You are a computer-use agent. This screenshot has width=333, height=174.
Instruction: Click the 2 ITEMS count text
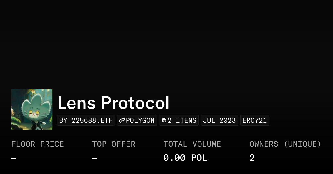182,120
